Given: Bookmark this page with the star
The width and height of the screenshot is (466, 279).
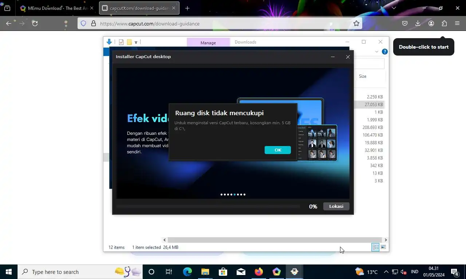Looking at the screenshot, I should [x=356, y=23].
